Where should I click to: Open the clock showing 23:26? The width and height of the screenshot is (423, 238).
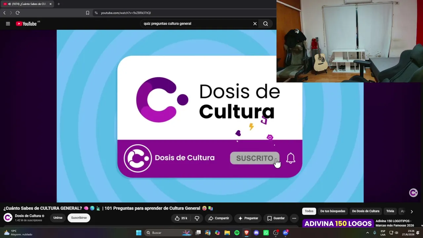[x=408, y=233]
